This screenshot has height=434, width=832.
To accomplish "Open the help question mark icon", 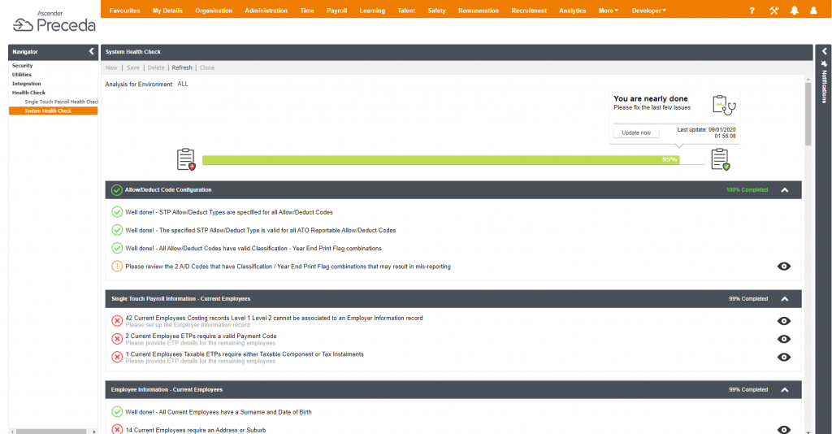I will [752, 11].
